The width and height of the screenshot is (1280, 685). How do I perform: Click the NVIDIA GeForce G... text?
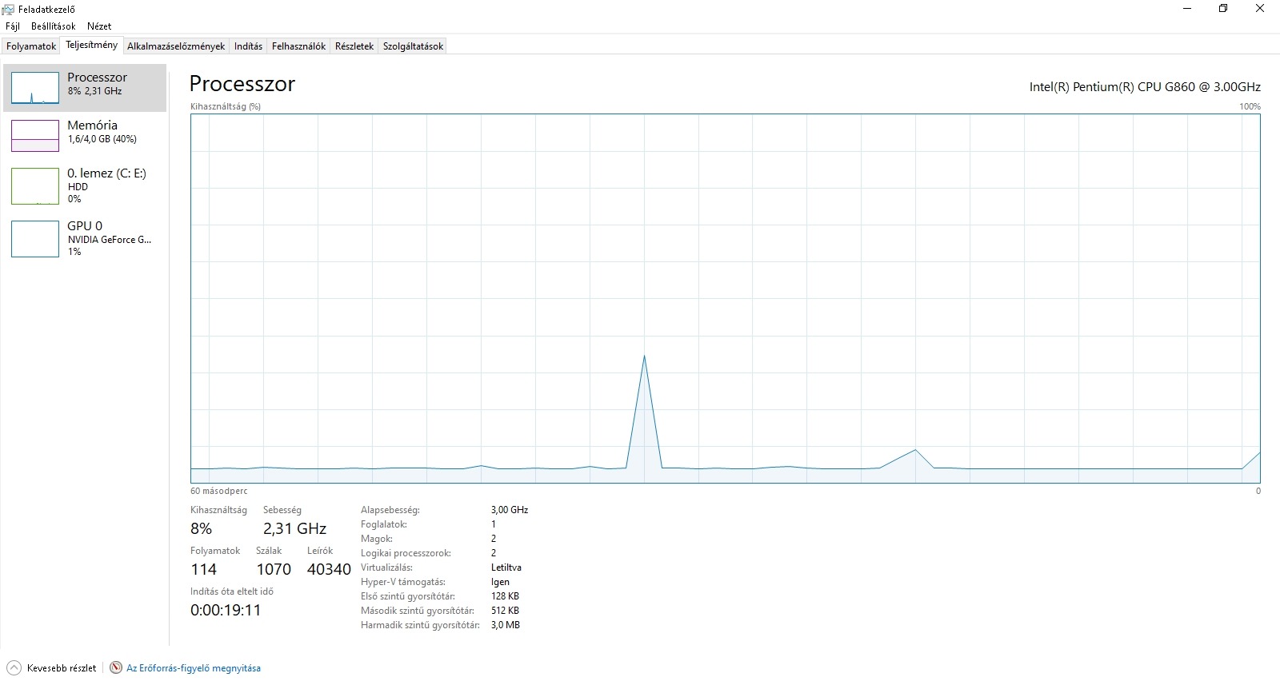point(110,240)
